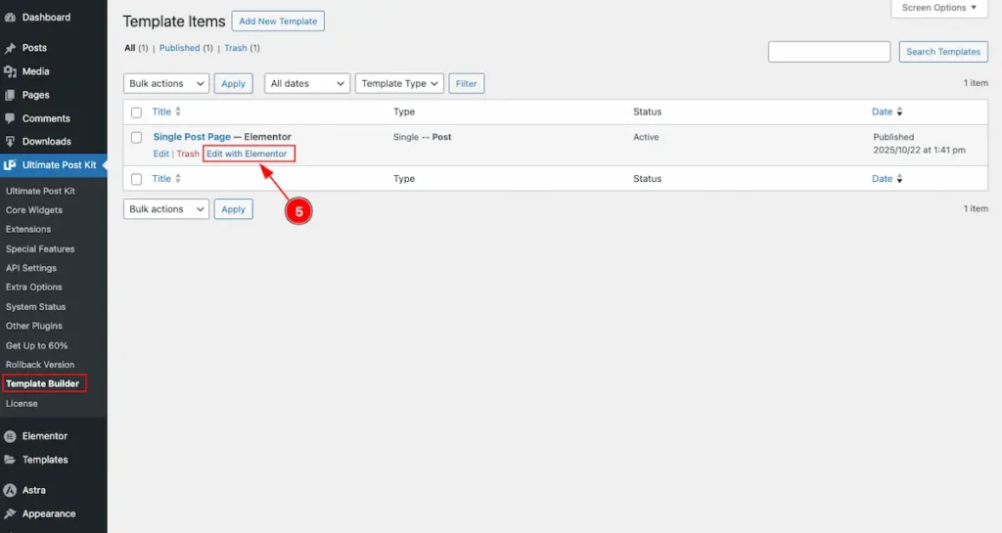Click the Comments bubble icon

pyautogui.click(x=10, y=118)
